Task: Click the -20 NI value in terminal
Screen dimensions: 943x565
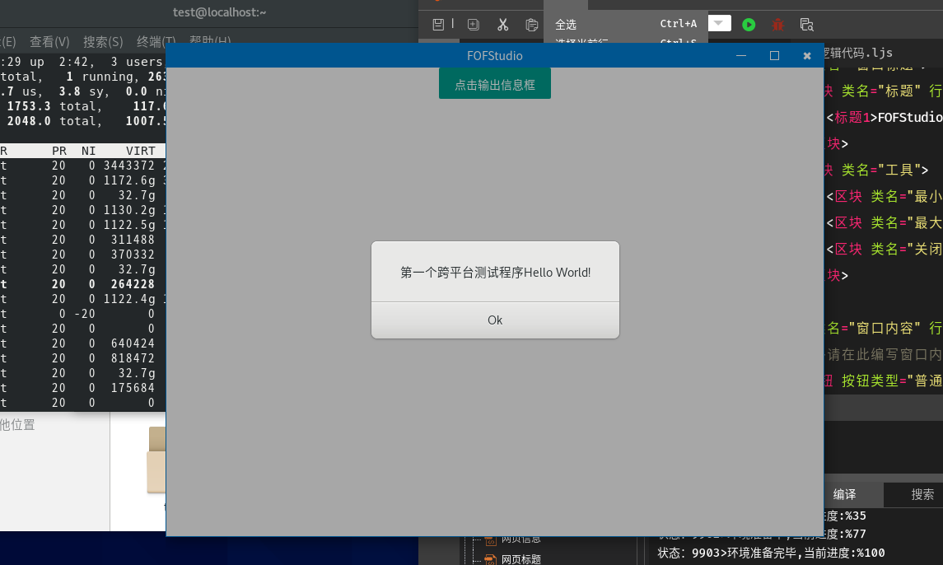Action: (85, 314)
